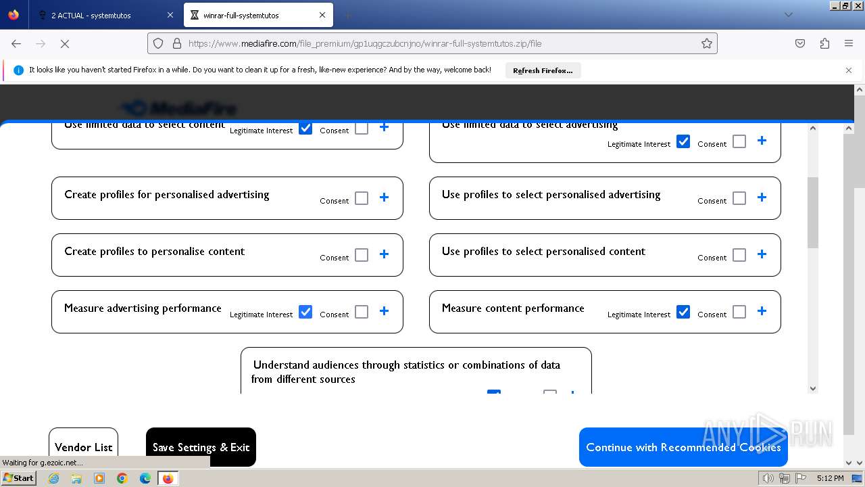865x487 pixels.
Task: Click the Refresh Firefox... button
Action: coord(543,70)
